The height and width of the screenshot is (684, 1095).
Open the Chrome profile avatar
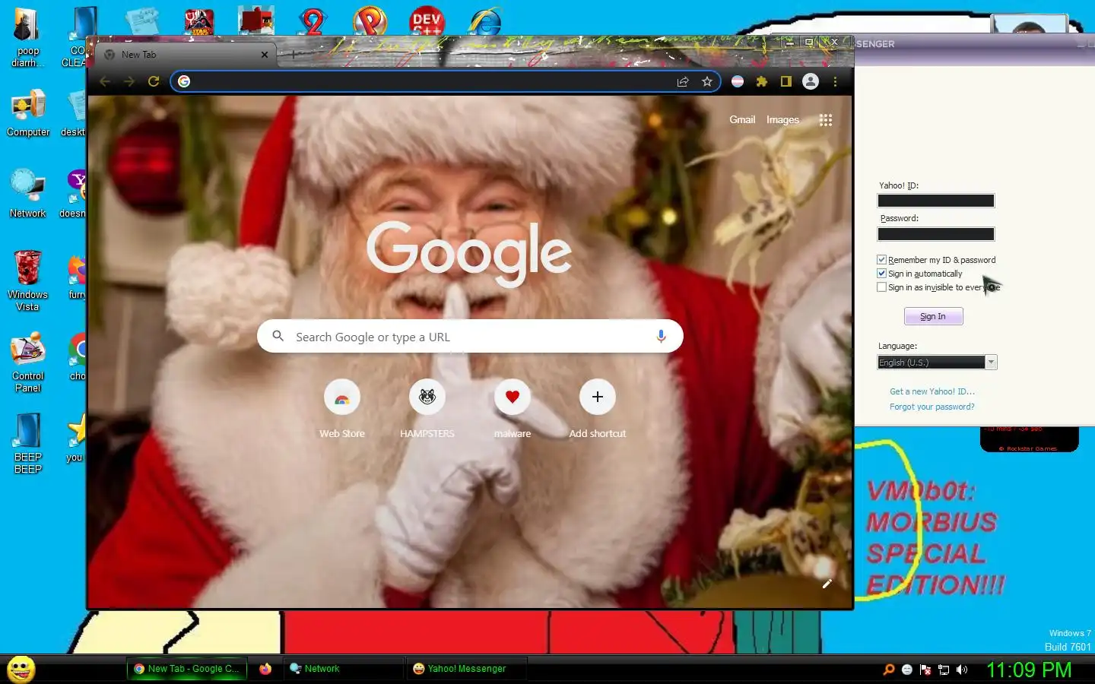pos(811,81)
